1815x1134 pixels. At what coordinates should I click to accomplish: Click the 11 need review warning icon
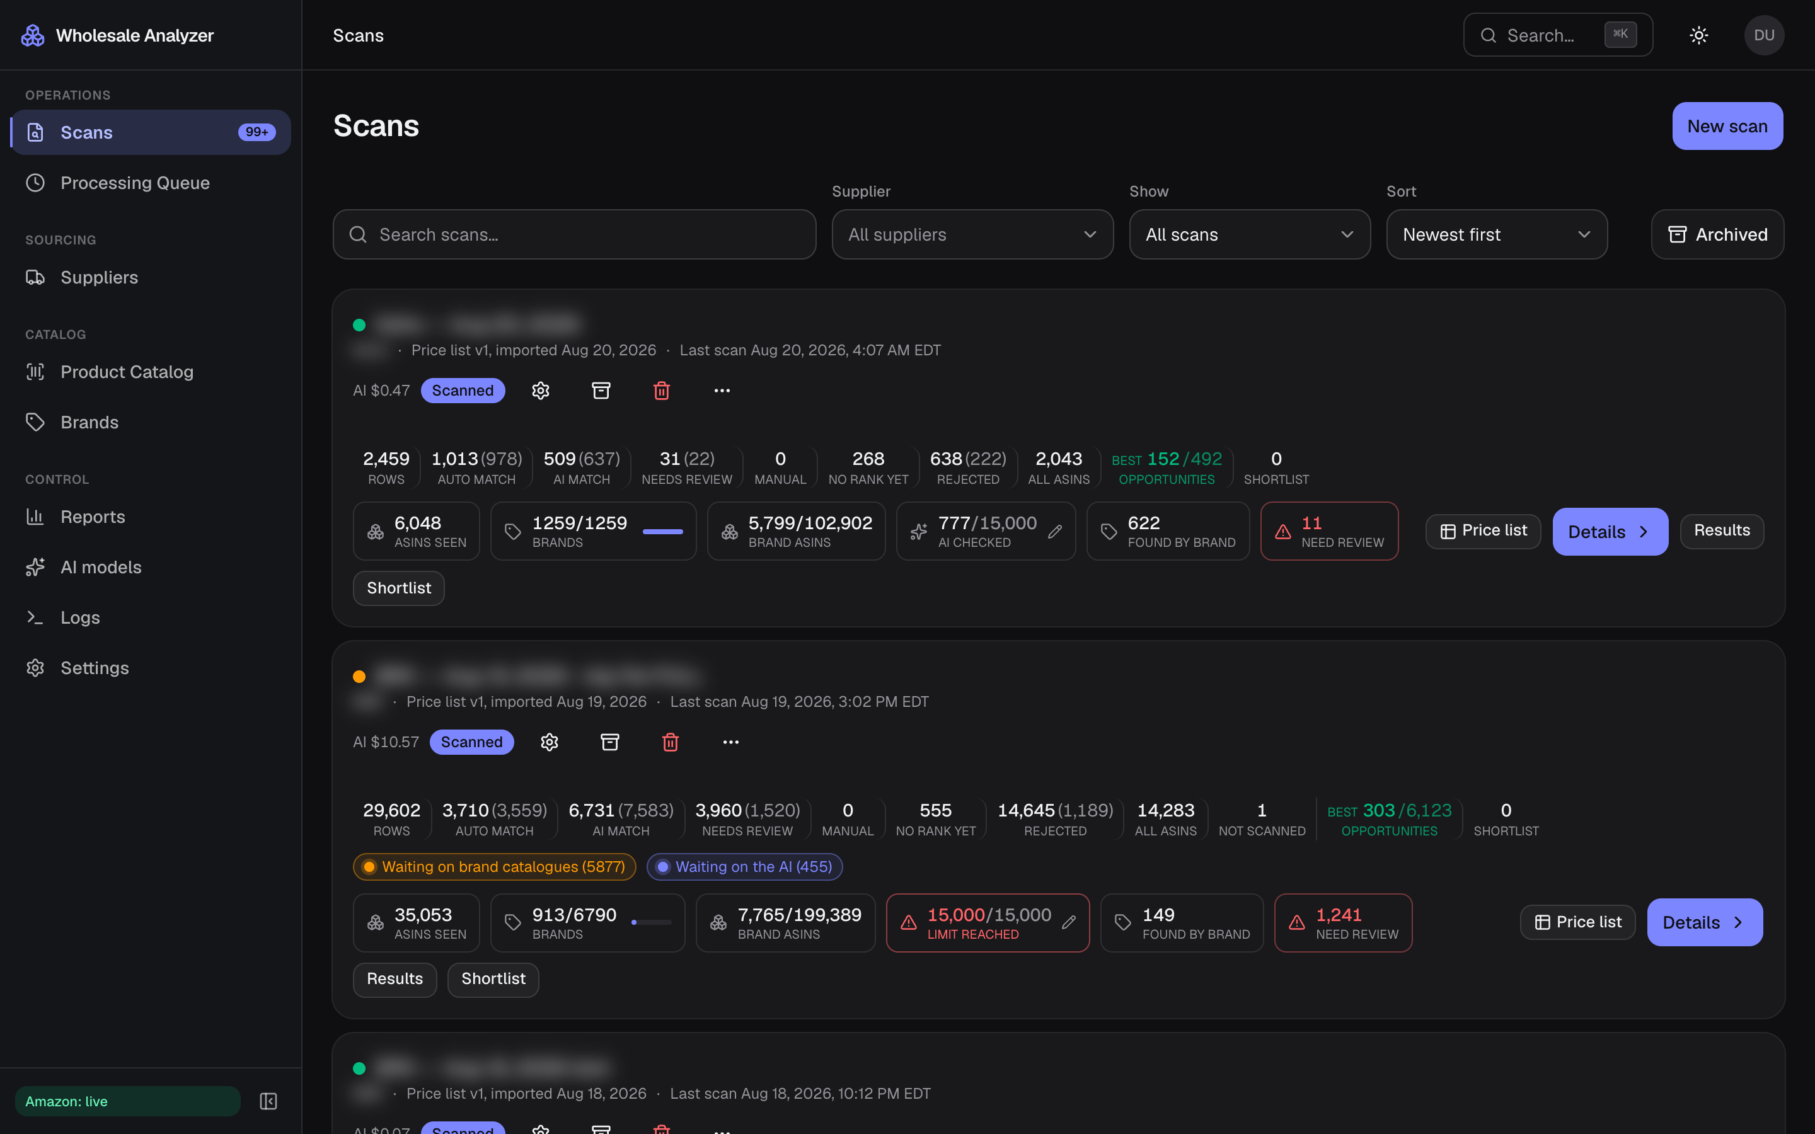[x=1283, y=532]
